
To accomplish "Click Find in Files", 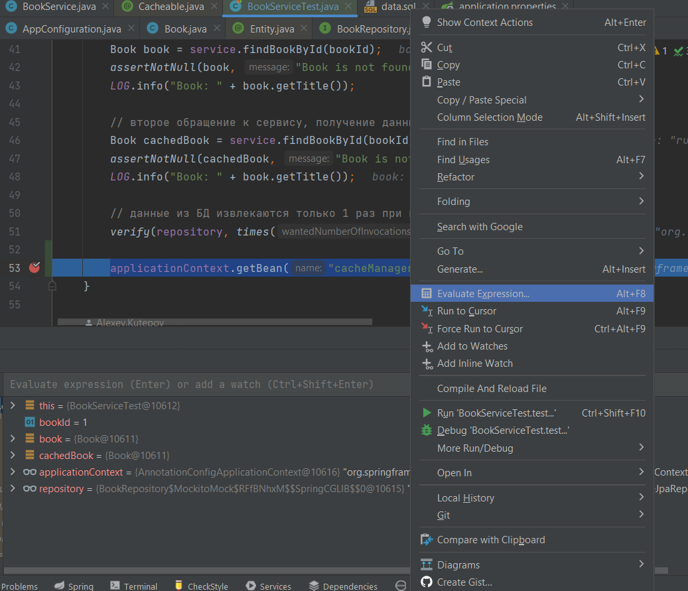I will [532, 142].
